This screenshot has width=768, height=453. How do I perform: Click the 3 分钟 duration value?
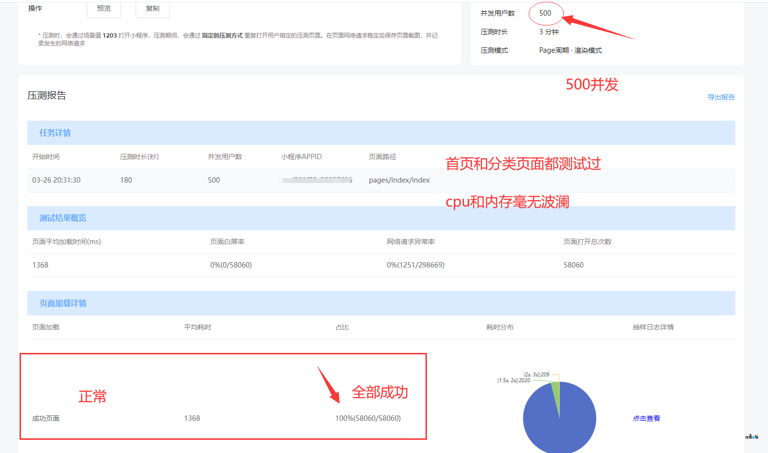[x=549, y=32]
